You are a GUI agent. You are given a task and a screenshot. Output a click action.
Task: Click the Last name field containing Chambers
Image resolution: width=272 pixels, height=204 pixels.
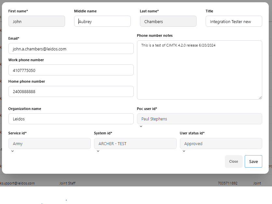[x=168, y=21]
